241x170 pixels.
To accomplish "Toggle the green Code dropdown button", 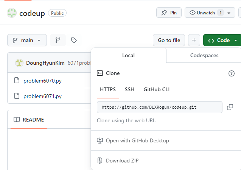I will click(222, 40).
